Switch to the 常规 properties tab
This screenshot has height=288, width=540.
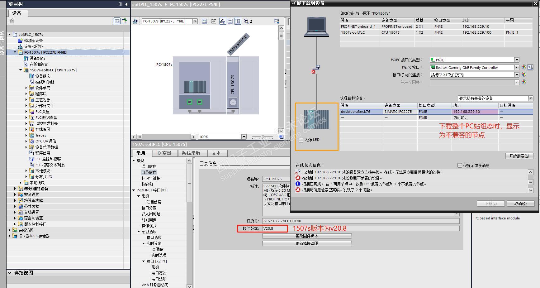141,153
